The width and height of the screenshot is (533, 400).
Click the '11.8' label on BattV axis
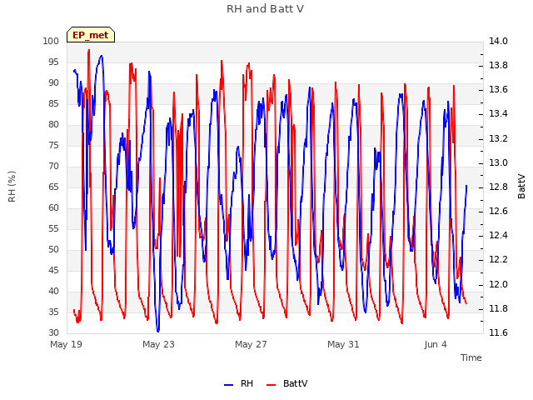[x=498, y=309]
